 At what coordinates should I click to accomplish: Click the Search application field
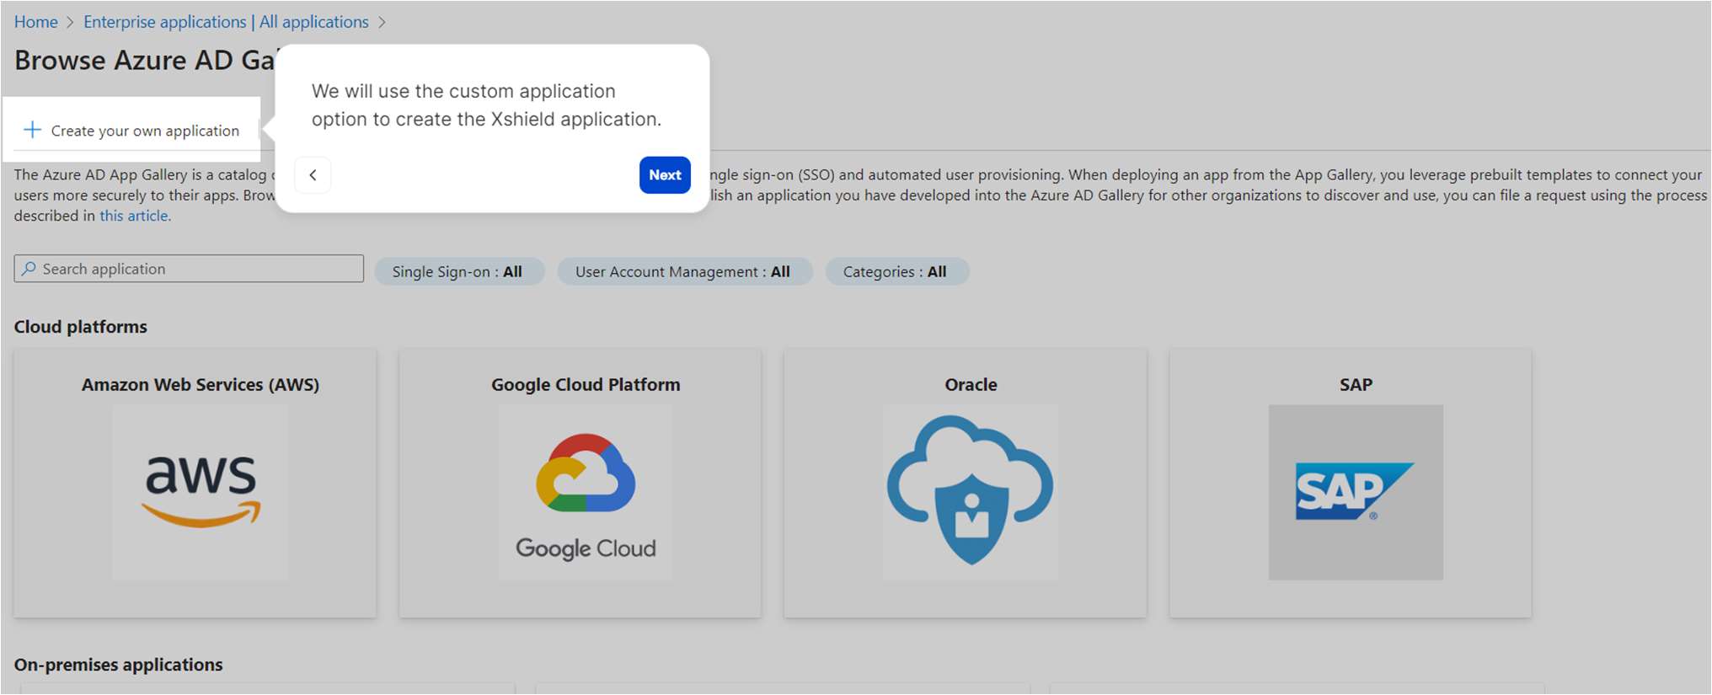pyautogui.click(x=198, y=269)
